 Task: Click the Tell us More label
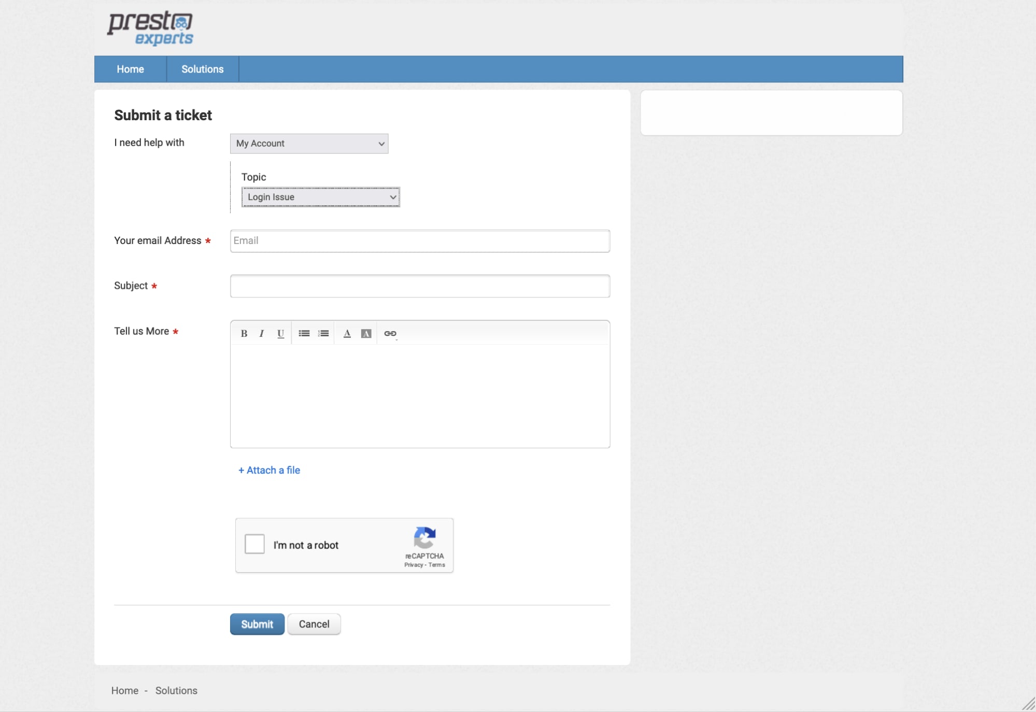[141, 331]
